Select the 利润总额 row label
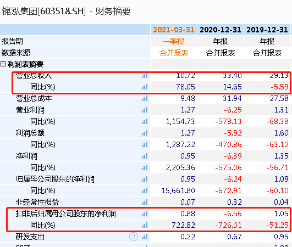The width and height of the screenshot is (292, 247). (x=30, y=133)
